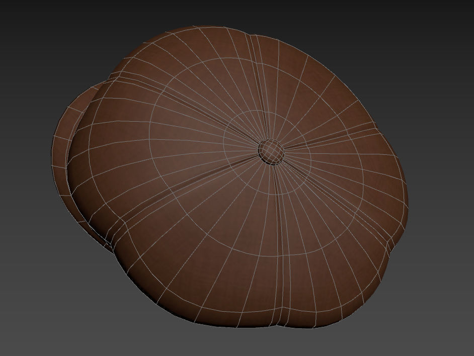Screen dimensions: 474x356
Task: Click the central button tuft of the cushion
Action: click(271, 151)
